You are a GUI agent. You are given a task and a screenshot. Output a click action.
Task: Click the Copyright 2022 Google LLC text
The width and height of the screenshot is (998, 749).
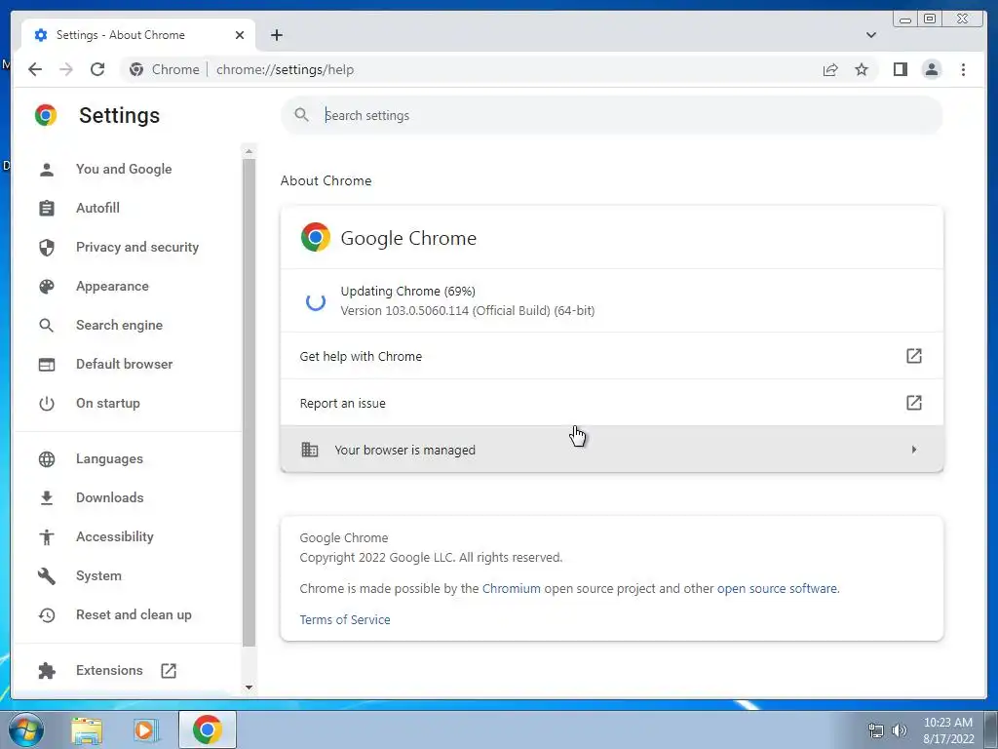pyautogui.click(x=431, y=557)
